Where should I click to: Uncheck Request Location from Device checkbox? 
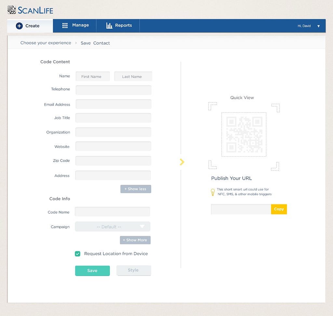[x=77, y=254]
